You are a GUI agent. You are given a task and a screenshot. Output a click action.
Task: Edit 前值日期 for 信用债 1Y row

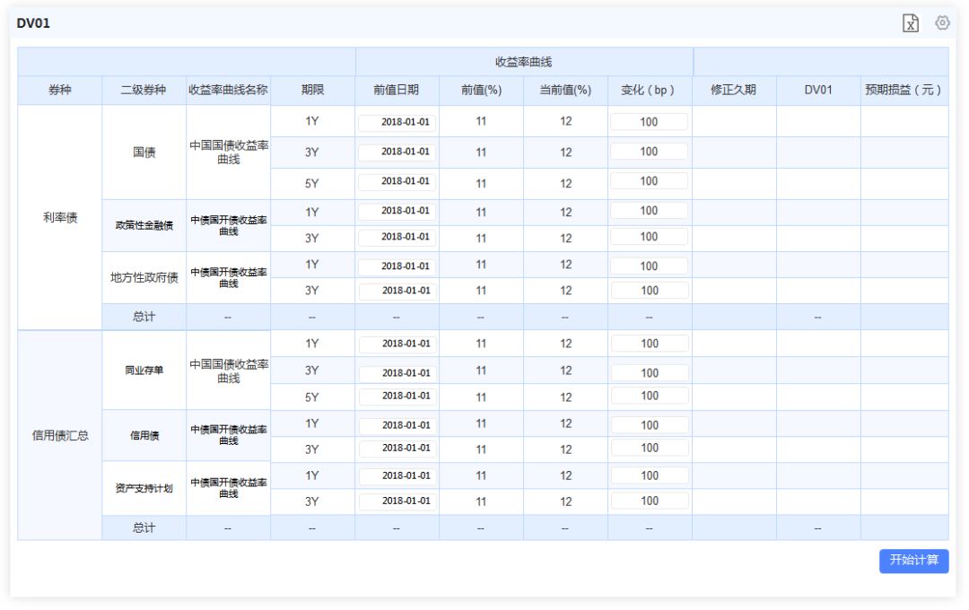click(x=397, y=425)
